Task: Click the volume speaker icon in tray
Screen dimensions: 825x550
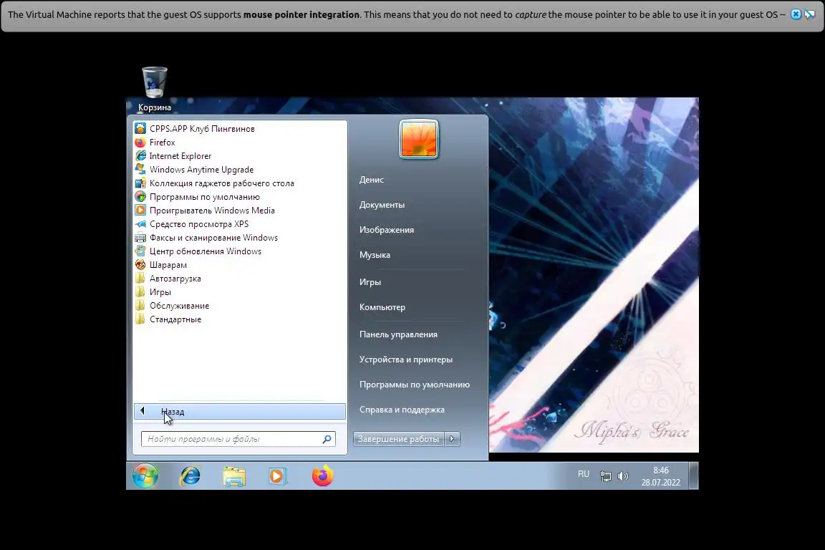Action: [623, 476]
